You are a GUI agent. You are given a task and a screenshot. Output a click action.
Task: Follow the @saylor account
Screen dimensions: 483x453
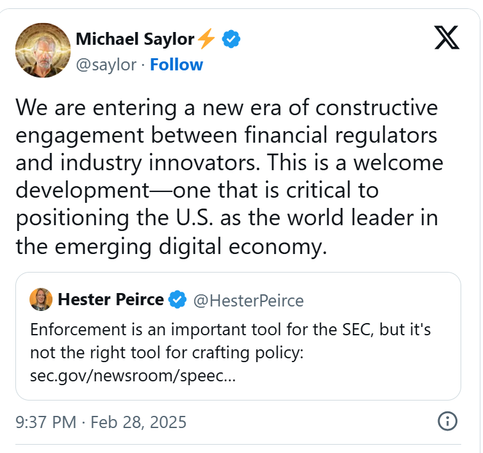[176, 65]
